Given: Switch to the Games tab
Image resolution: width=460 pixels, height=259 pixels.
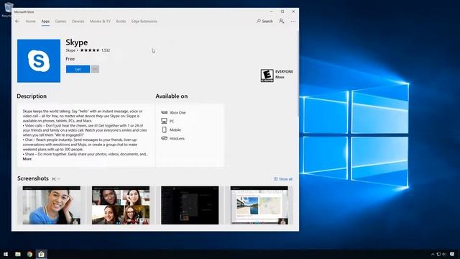Looking at the screenshot, I should click(x=60, y=21).
